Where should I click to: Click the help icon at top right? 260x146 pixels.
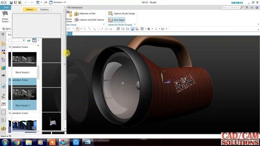(x=257, y=7)
